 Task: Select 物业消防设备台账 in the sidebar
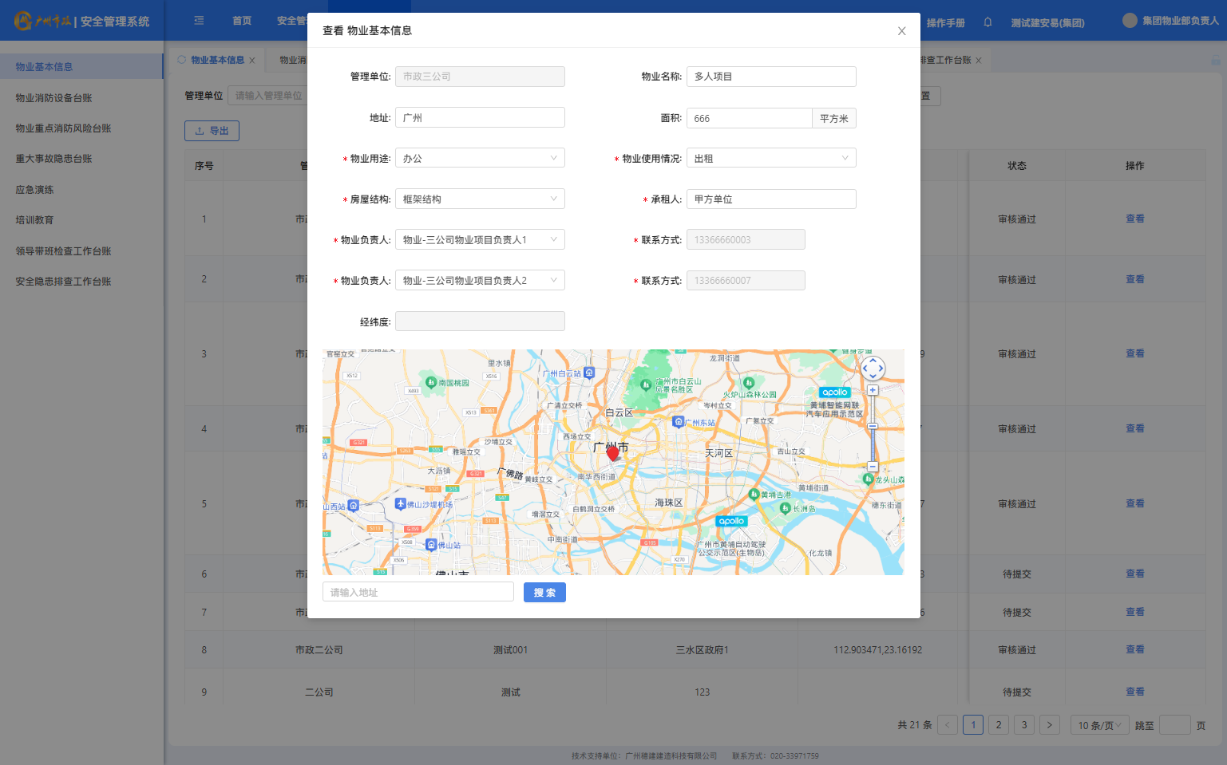tap(54, 98)
